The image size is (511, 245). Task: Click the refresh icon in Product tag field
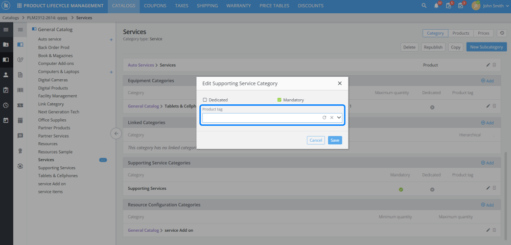point(324,118)
